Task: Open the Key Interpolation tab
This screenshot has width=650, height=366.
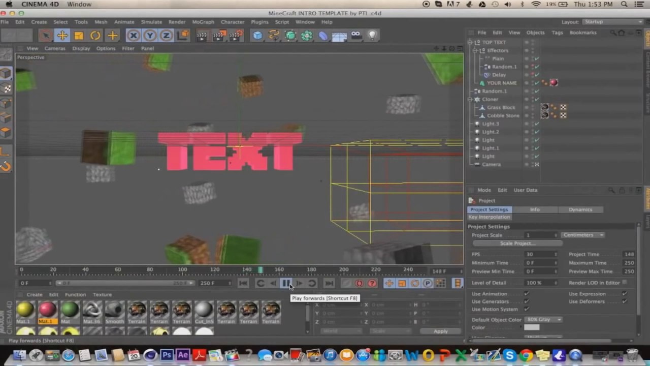Action: (489, 217)
